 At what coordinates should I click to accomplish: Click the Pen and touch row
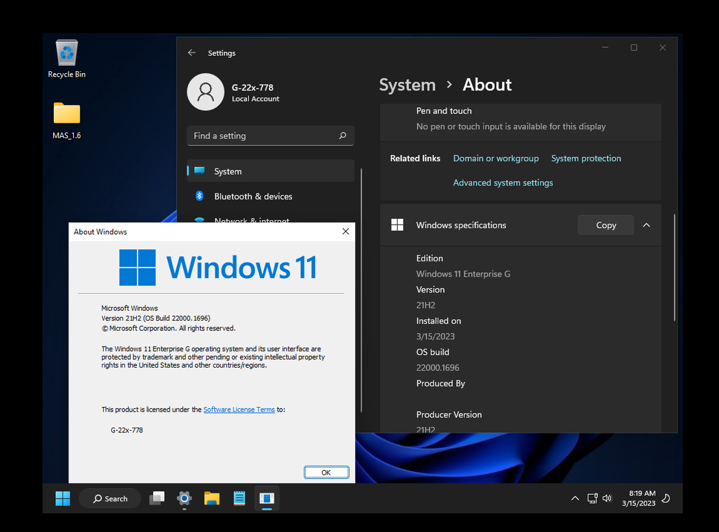click(x=520, y=118)
